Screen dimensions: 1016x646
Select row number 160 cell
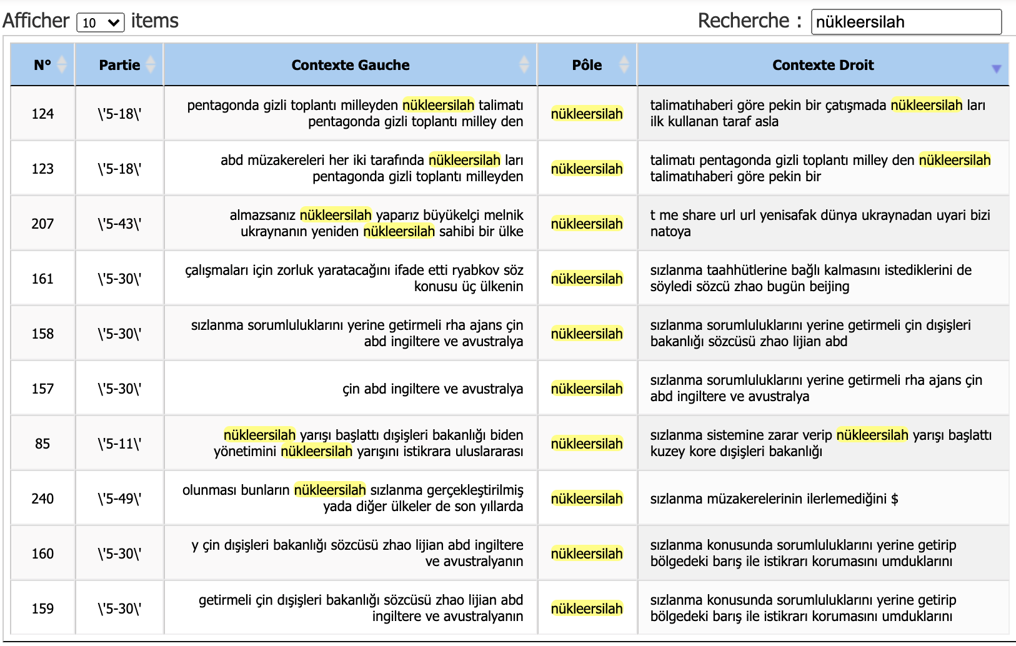42,554
